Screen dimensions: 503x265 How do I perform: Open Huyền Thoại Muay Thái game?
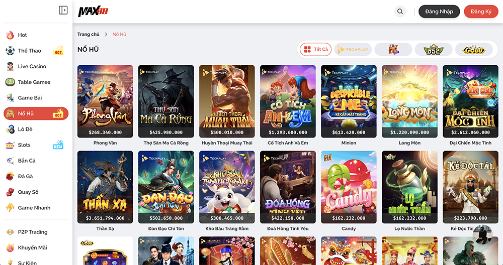pos(227,101)
